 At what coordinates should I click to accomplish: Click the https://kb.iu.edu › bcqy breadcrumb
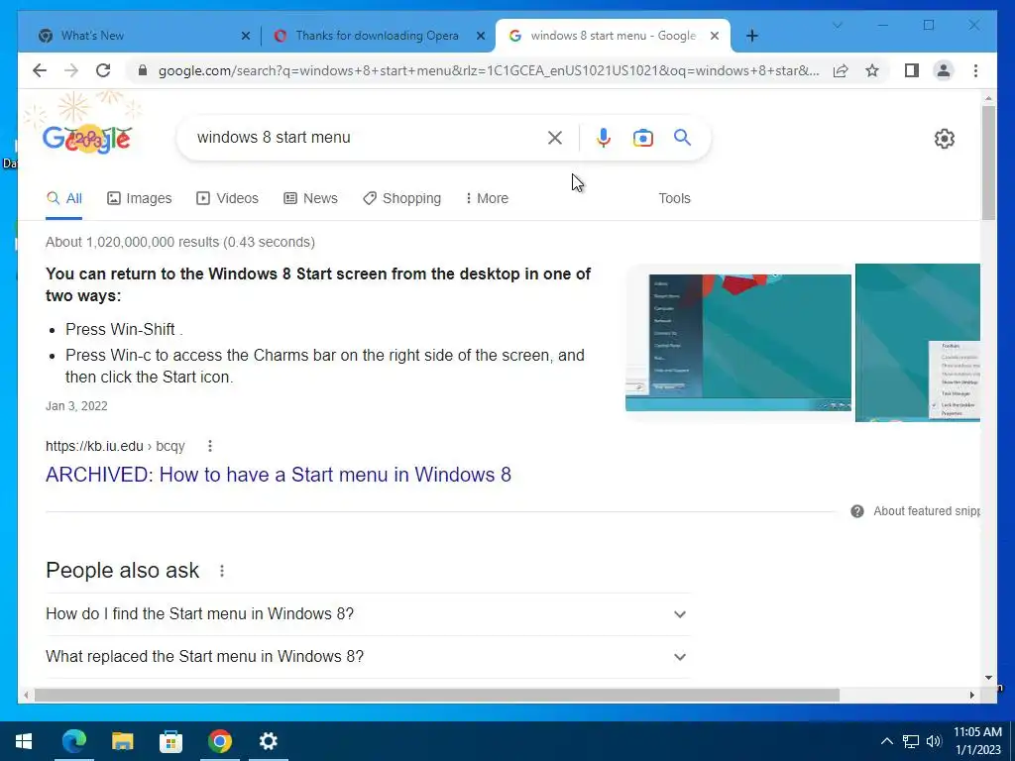point(115,446)
